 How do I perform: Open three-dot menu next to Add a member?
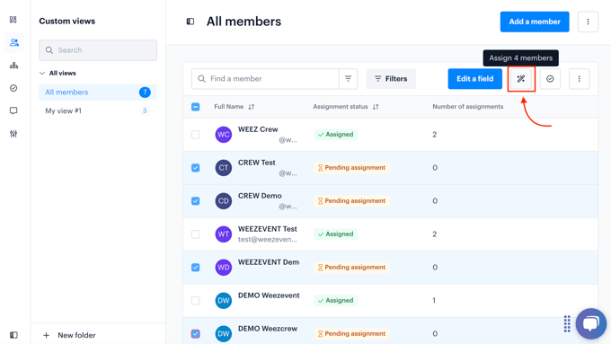click(588, 22)
